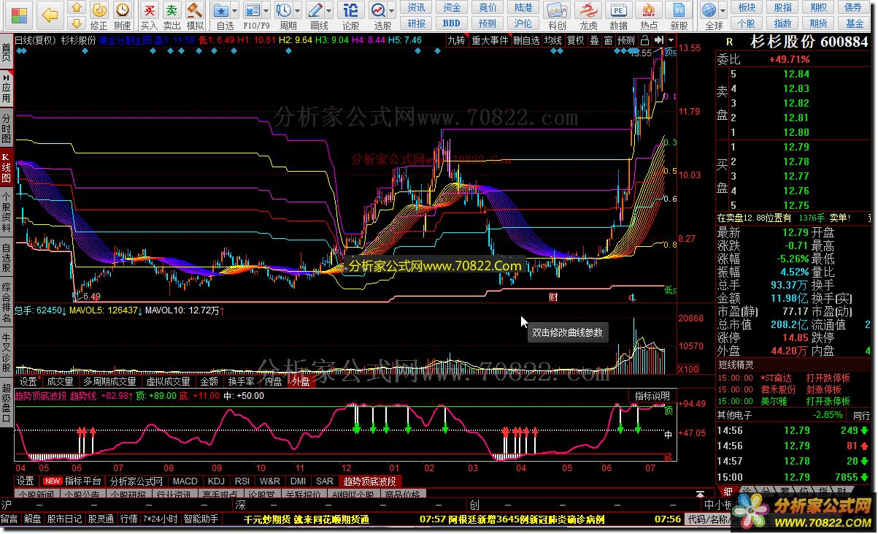Expand dropdown next to 全球 globe
Viewport: 878px width, 534px height.
click(722, 10)
